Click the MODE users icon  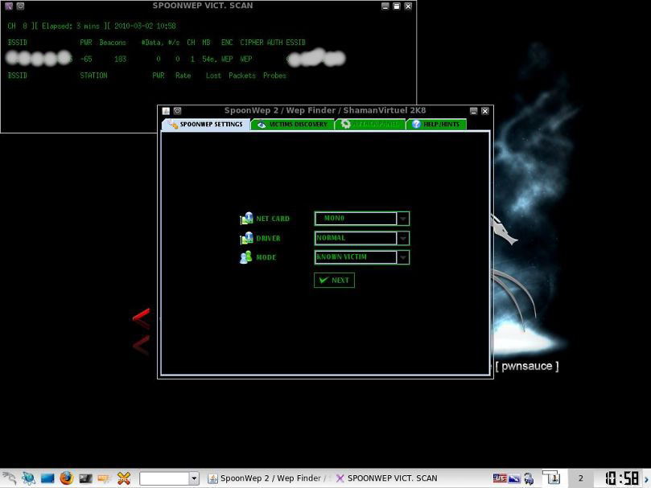coord(245,257)
